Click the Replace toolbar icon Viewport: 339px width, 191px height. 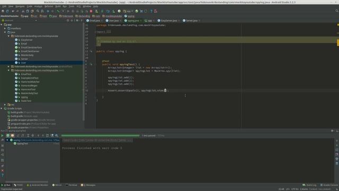(x=42, y=11)
